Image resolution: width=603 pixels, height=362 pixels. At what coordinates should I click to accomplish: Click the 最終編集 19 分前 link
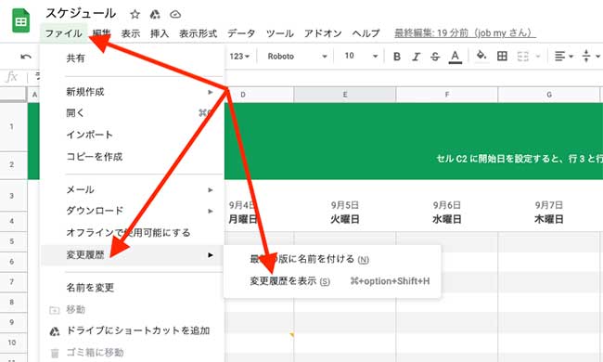coord(465,33)
